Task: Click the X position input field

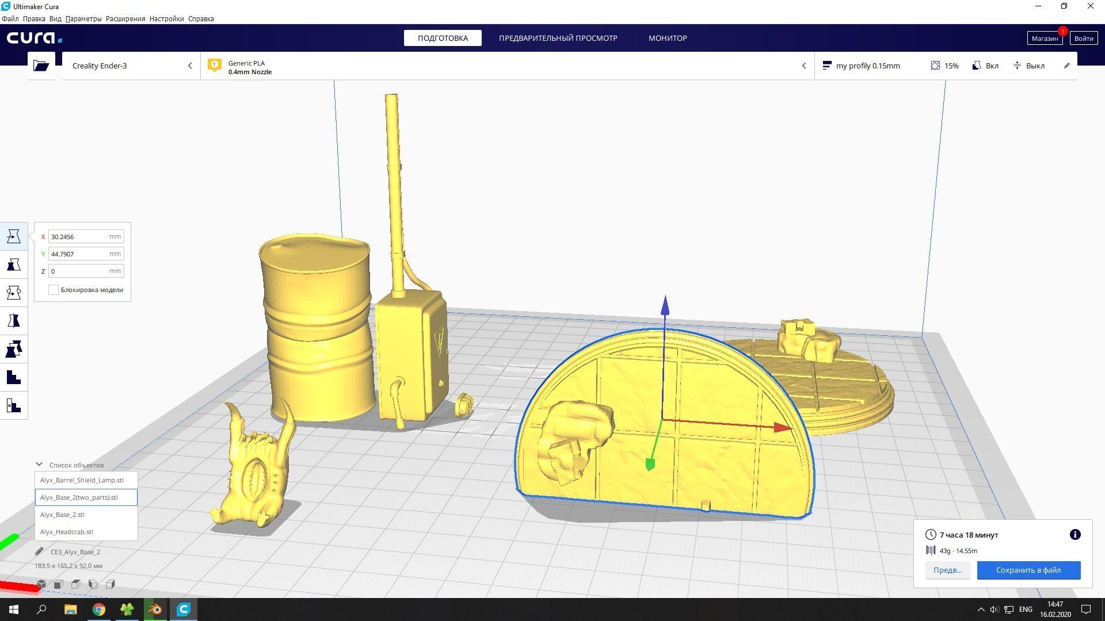Action: (86, 236)
